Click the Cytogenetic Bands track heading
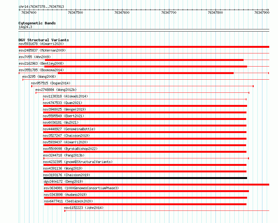 [x=37, y=23]
